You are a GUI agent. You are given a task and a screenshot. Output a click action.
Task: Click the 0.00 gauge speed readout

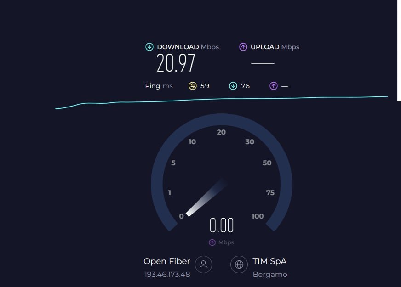pyautogui.click(x=222, y=225)
